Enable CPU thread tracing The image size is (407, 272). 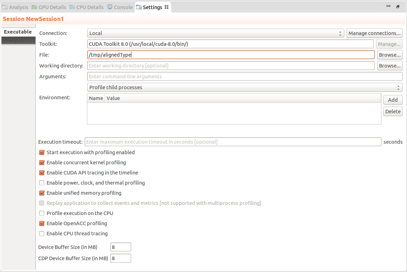[42, 234]
